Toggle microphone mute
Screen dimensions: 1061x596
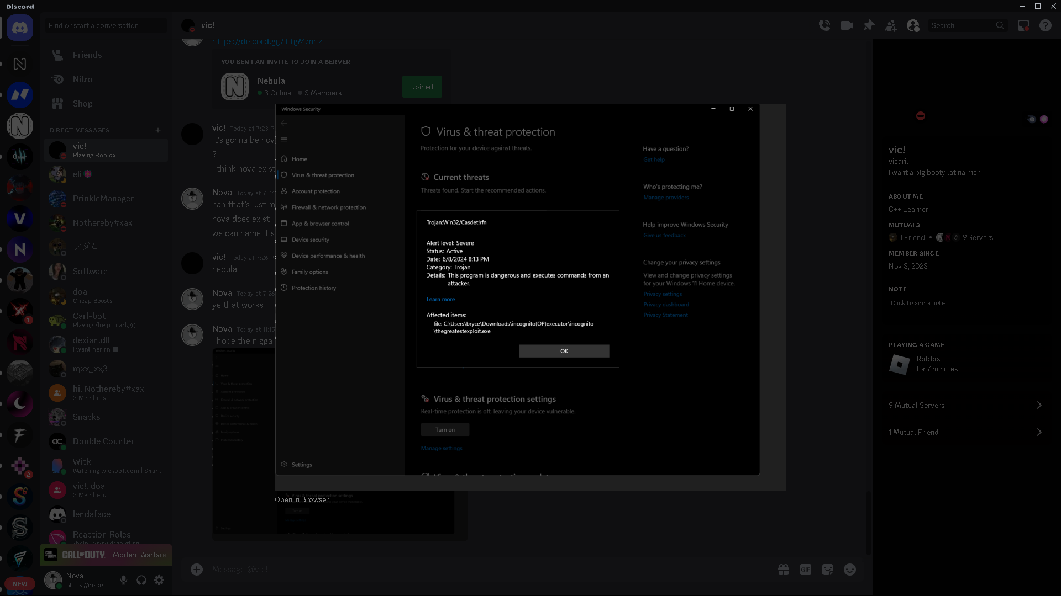(x=124, y=580)
